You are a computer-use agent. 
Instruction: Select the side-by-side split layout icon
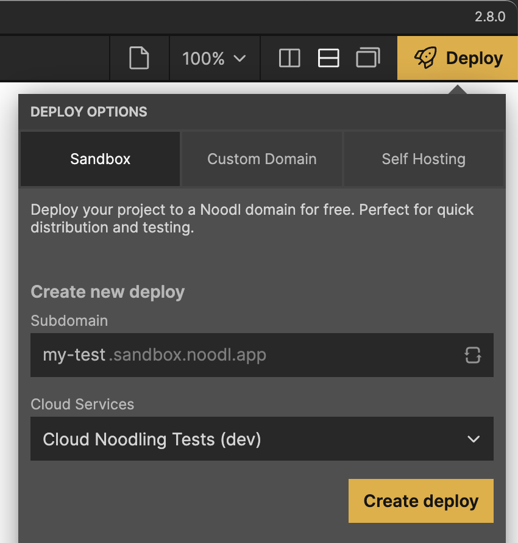pyautogui.click(x=289, y=59)
